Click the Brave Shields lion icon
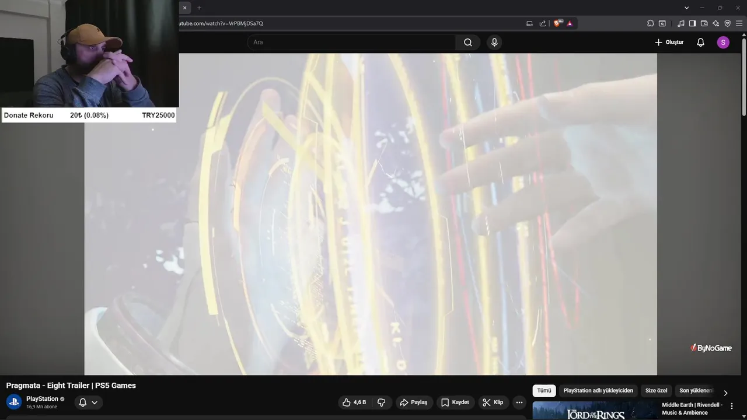747x420 pixels. (557, 23)
